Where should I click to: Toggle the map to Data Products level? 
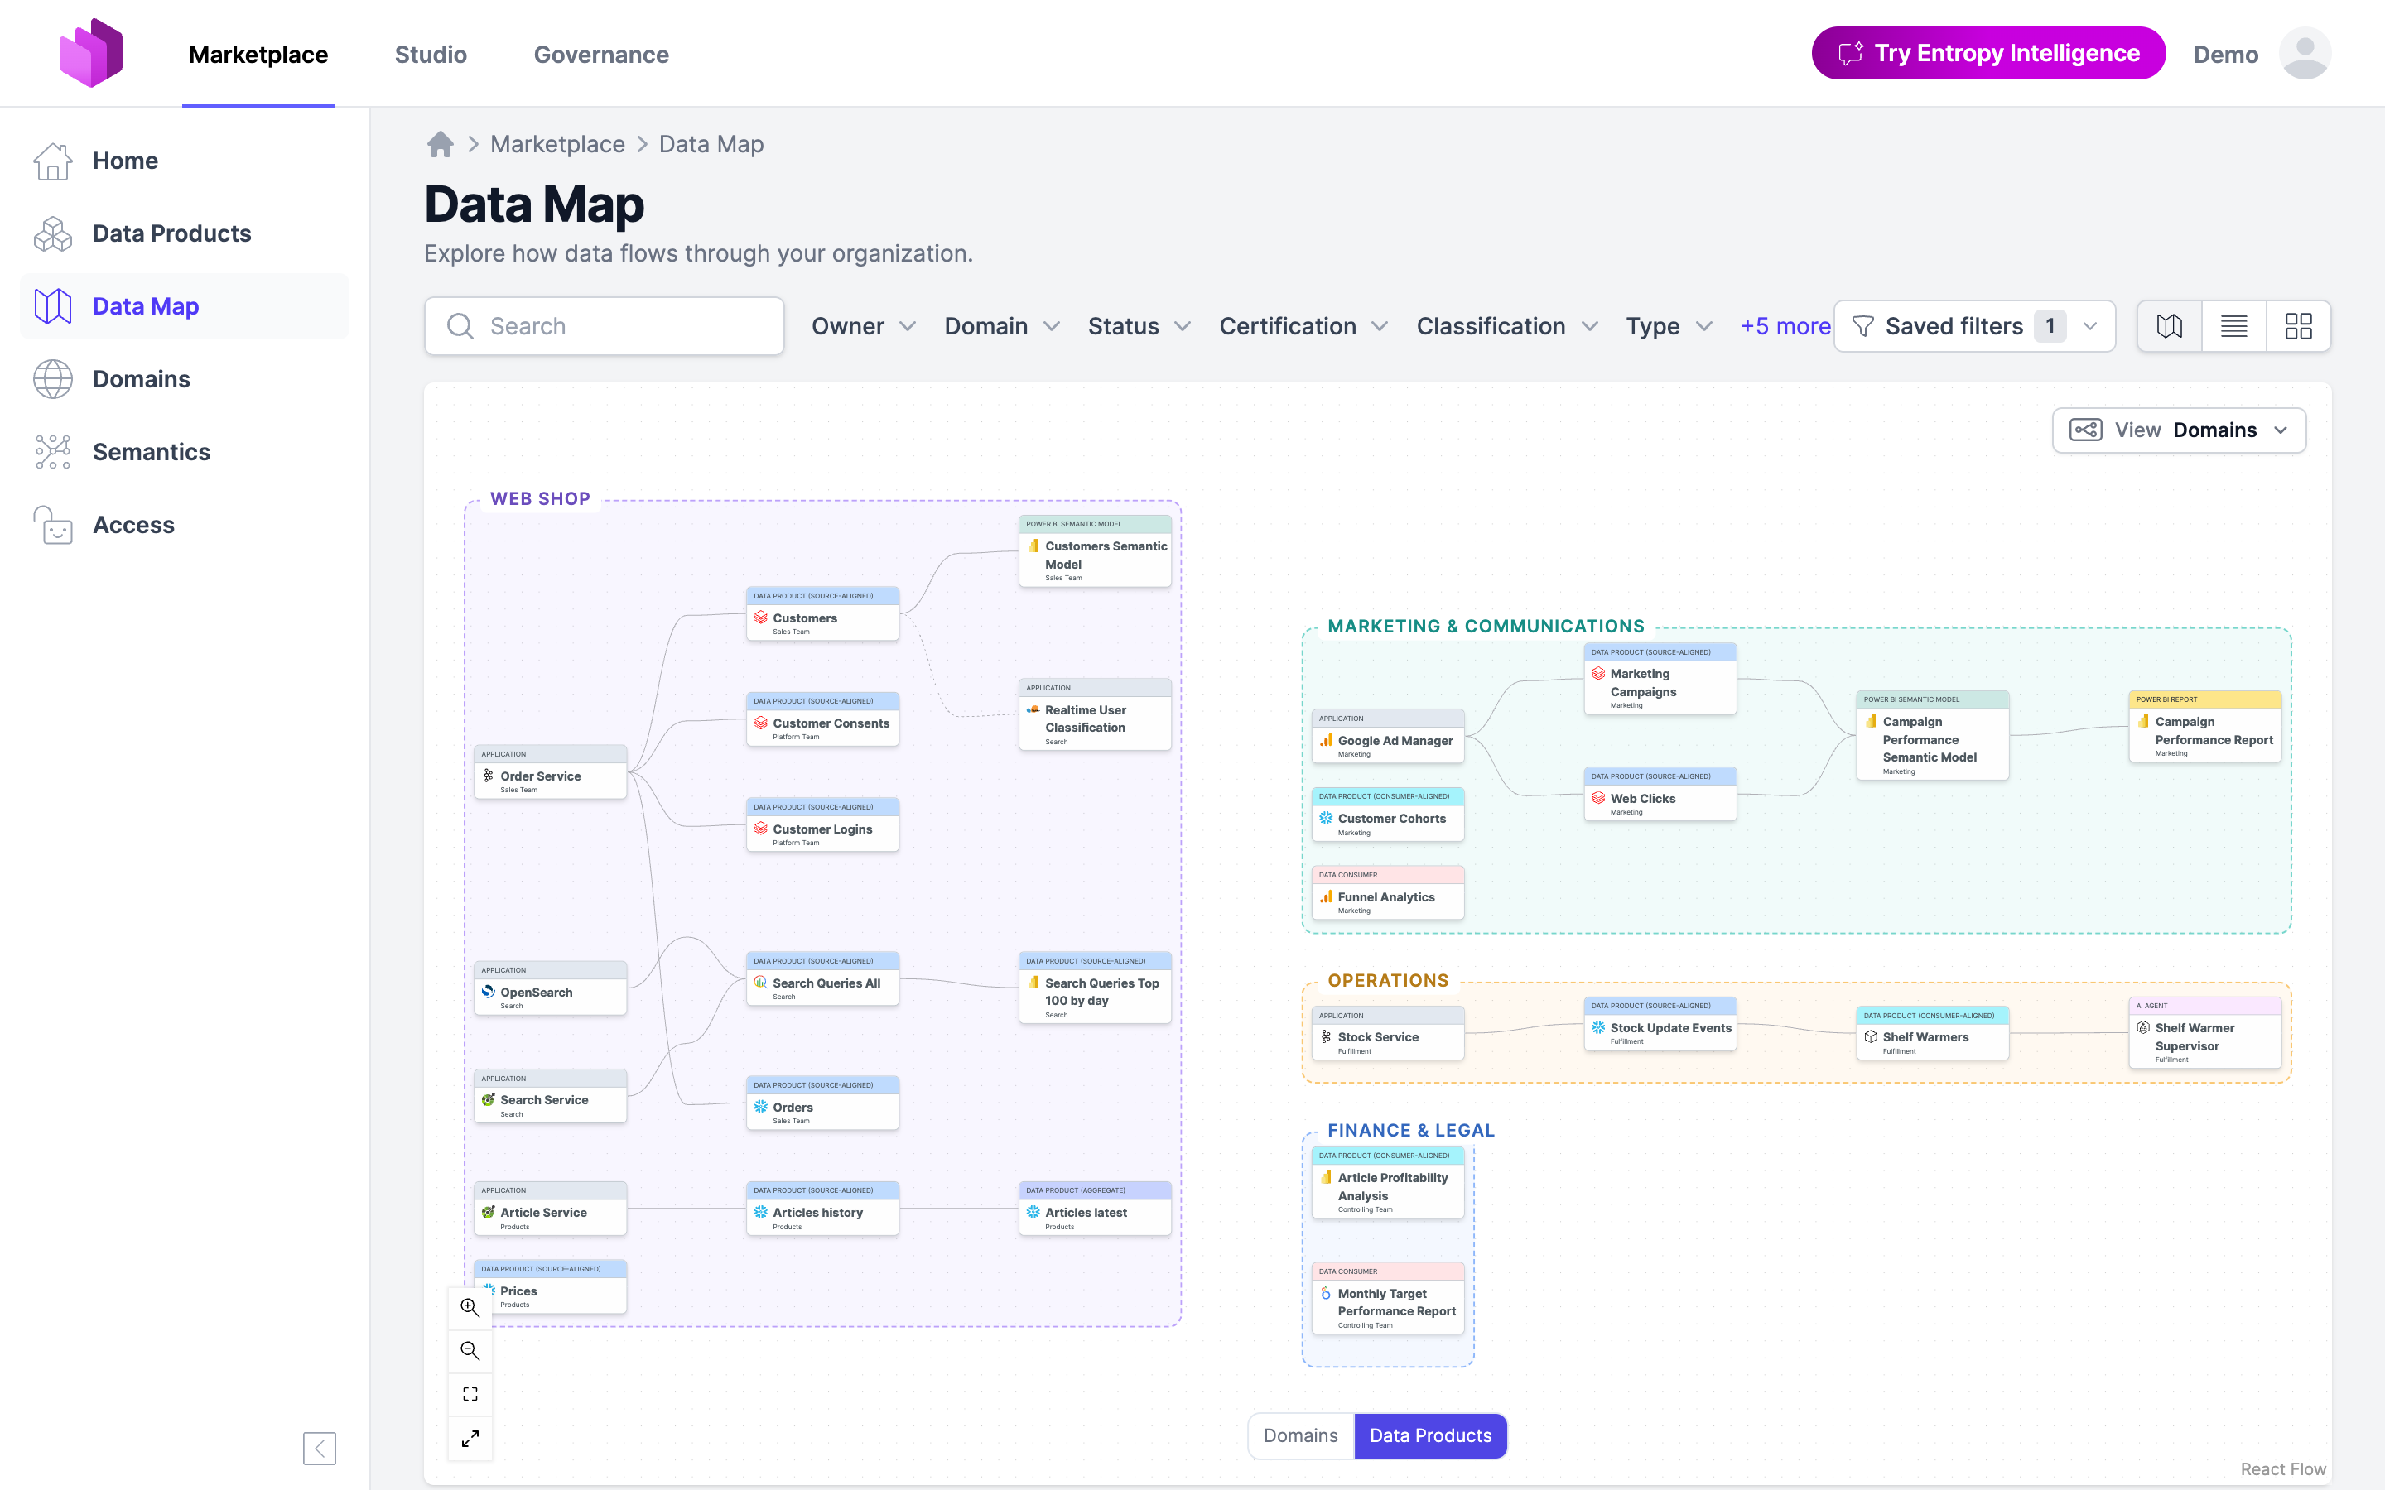1430,1436
